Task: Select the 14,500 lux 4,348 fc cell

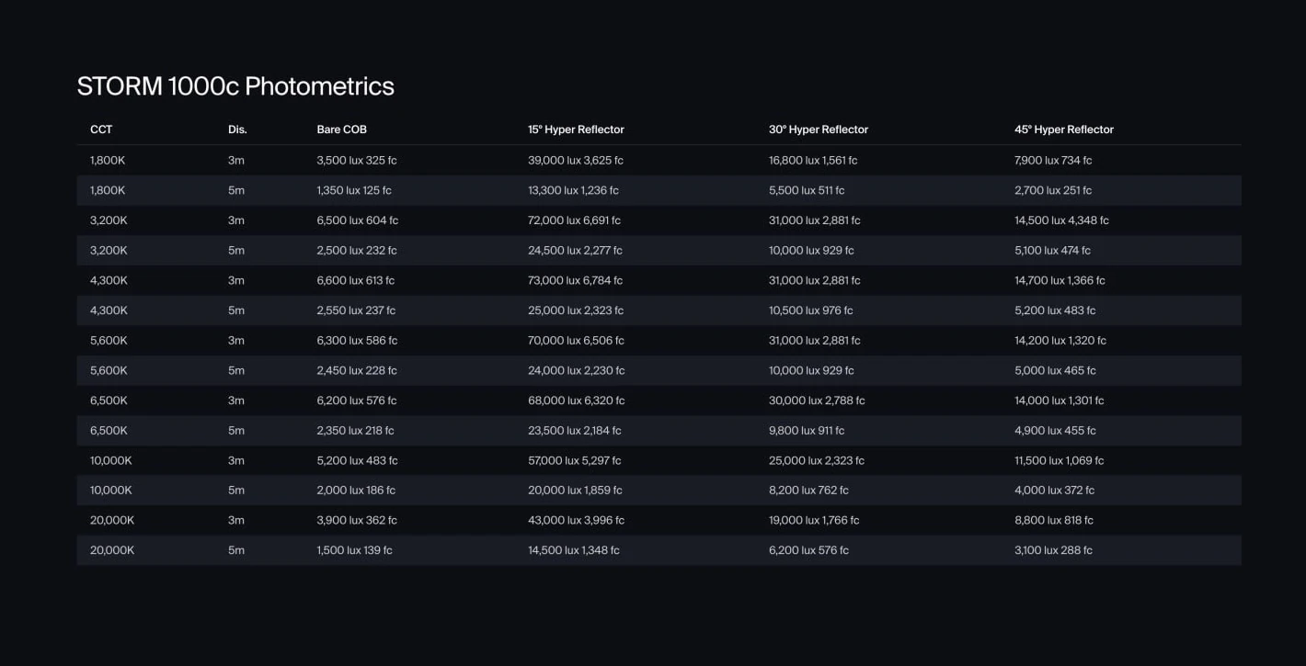Action: coord(1061,220)
